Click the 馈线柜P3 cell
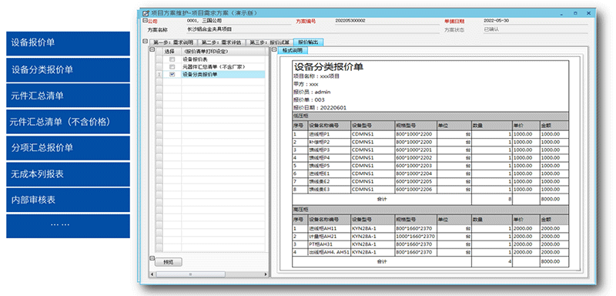This screenshot has width=616, height=296. pos(329,150)
